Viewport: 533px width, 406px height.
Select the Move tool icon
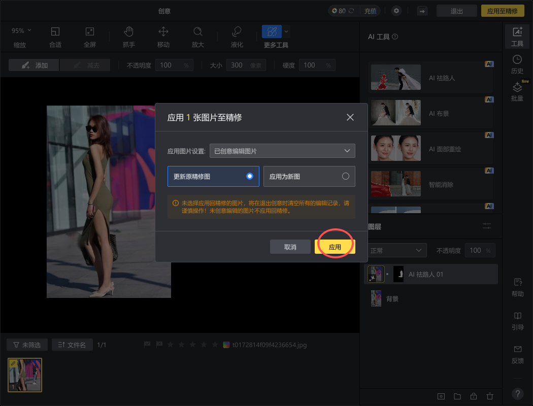tap(163, 32)
